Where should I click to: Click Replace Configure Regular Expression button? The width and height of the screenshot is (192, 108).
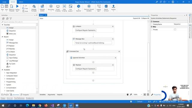86,69
